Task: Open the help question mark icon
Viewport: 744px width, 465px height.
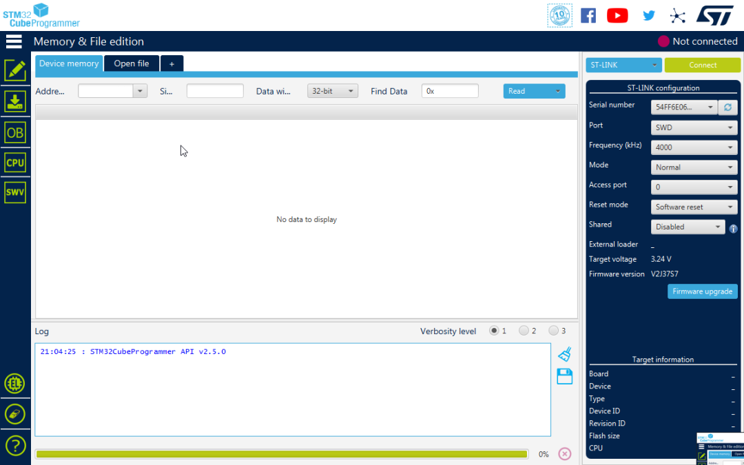Action: 15,446
